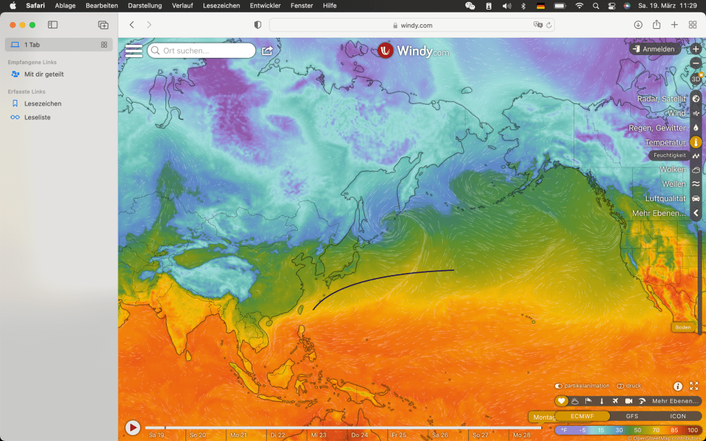Enable 3D globe view
The height and width of the screenshot is (441, 706).
click(x=696, y=79)
